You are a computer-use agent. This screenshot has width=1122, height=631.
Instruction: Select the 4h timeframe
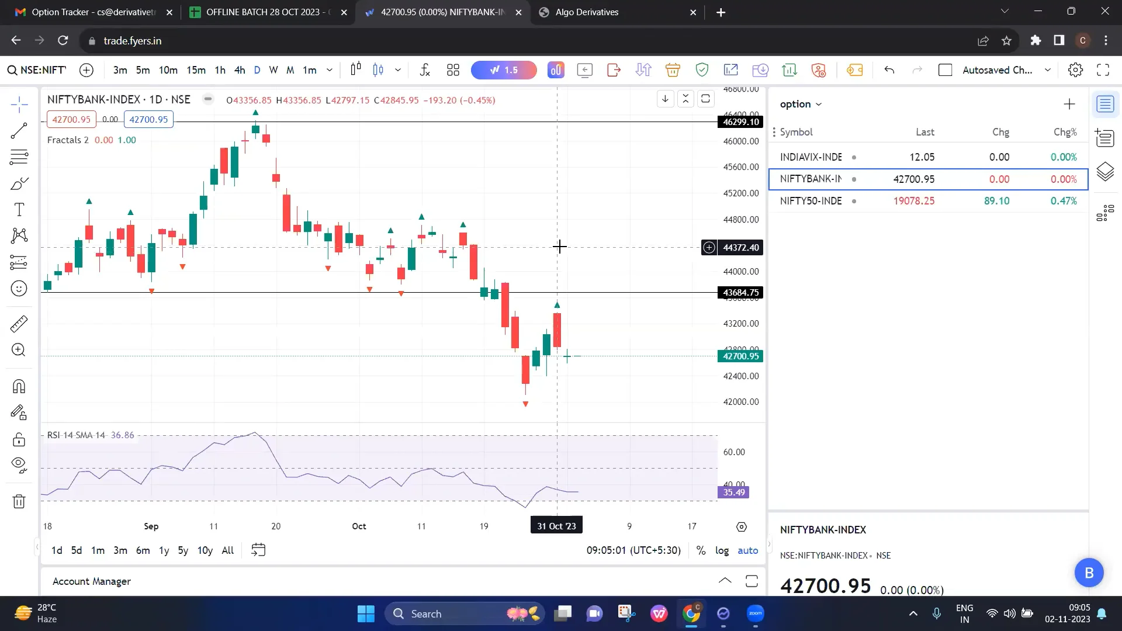(x=240, y=70)
